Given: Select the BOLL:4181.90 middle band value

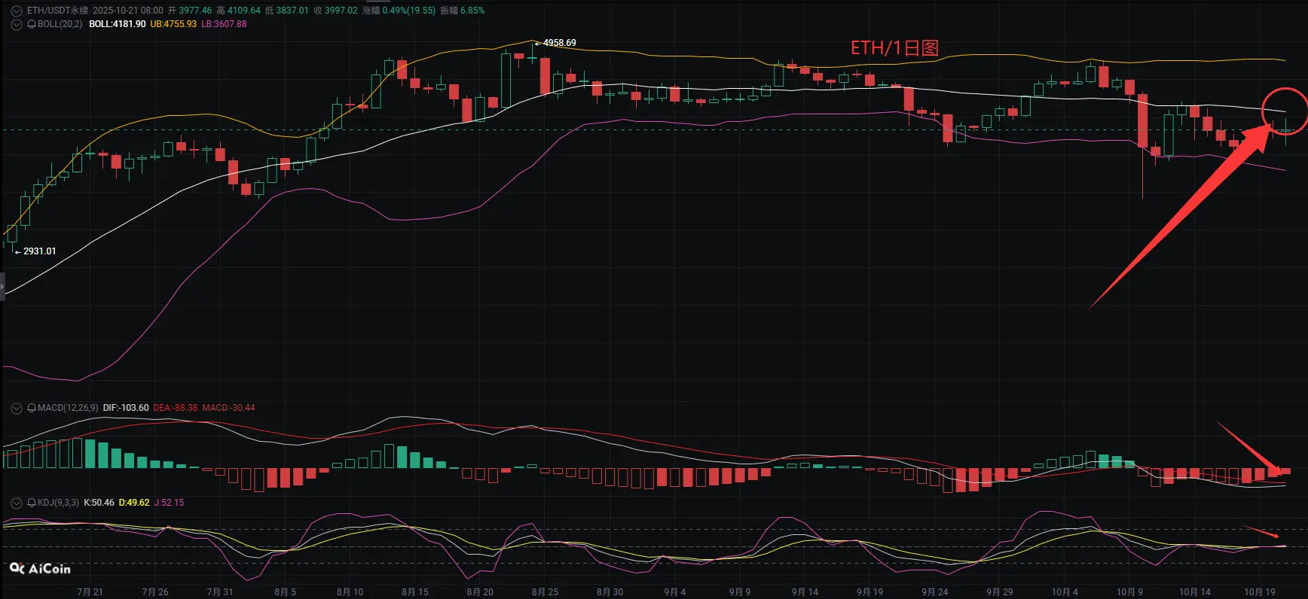Looking at the screenshot, I should click(x=118, y=24).
